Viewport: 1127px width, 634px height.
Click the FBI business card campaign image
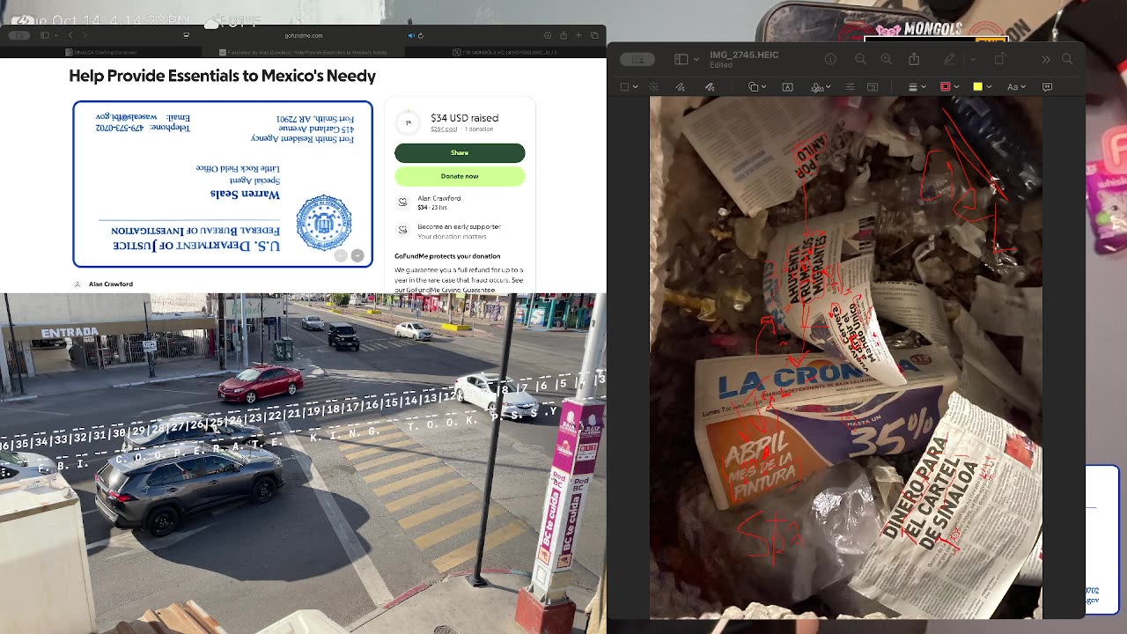click(x=223, y=184)
